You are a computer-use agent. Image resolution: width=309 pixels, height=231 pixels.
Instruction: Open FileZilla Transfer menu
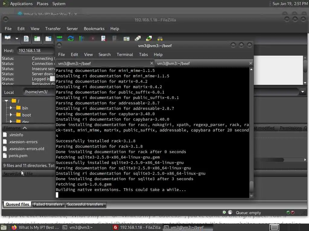click(x=53, y=29)
